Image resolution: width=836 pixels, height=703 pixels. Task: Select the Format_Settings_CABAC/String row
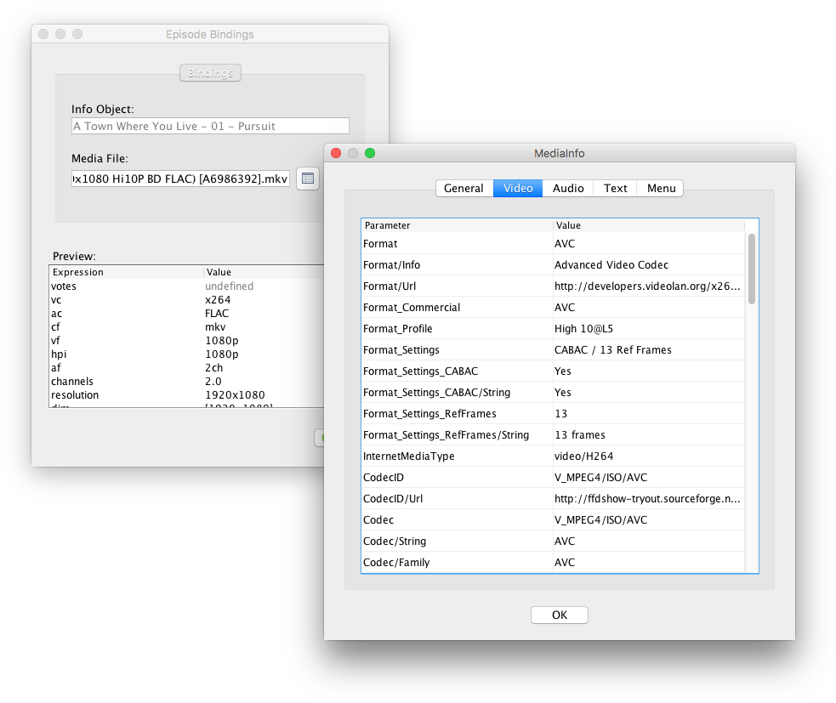[553, 393]
